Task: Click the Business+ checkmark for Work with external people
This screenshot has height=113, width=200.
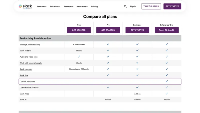Action: pos(137,63)
